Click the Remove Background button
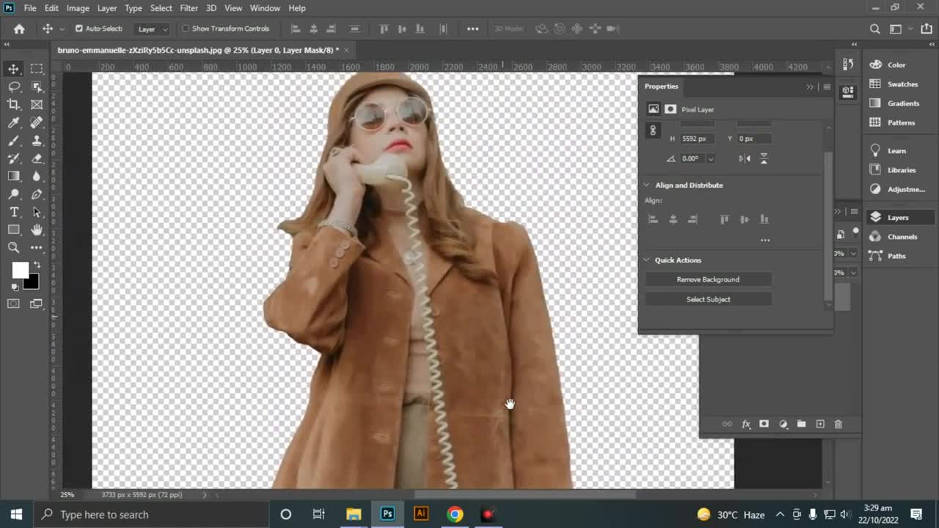Viewport: 939px width, 528px height. pyautogui.click(x=708, y=279)
